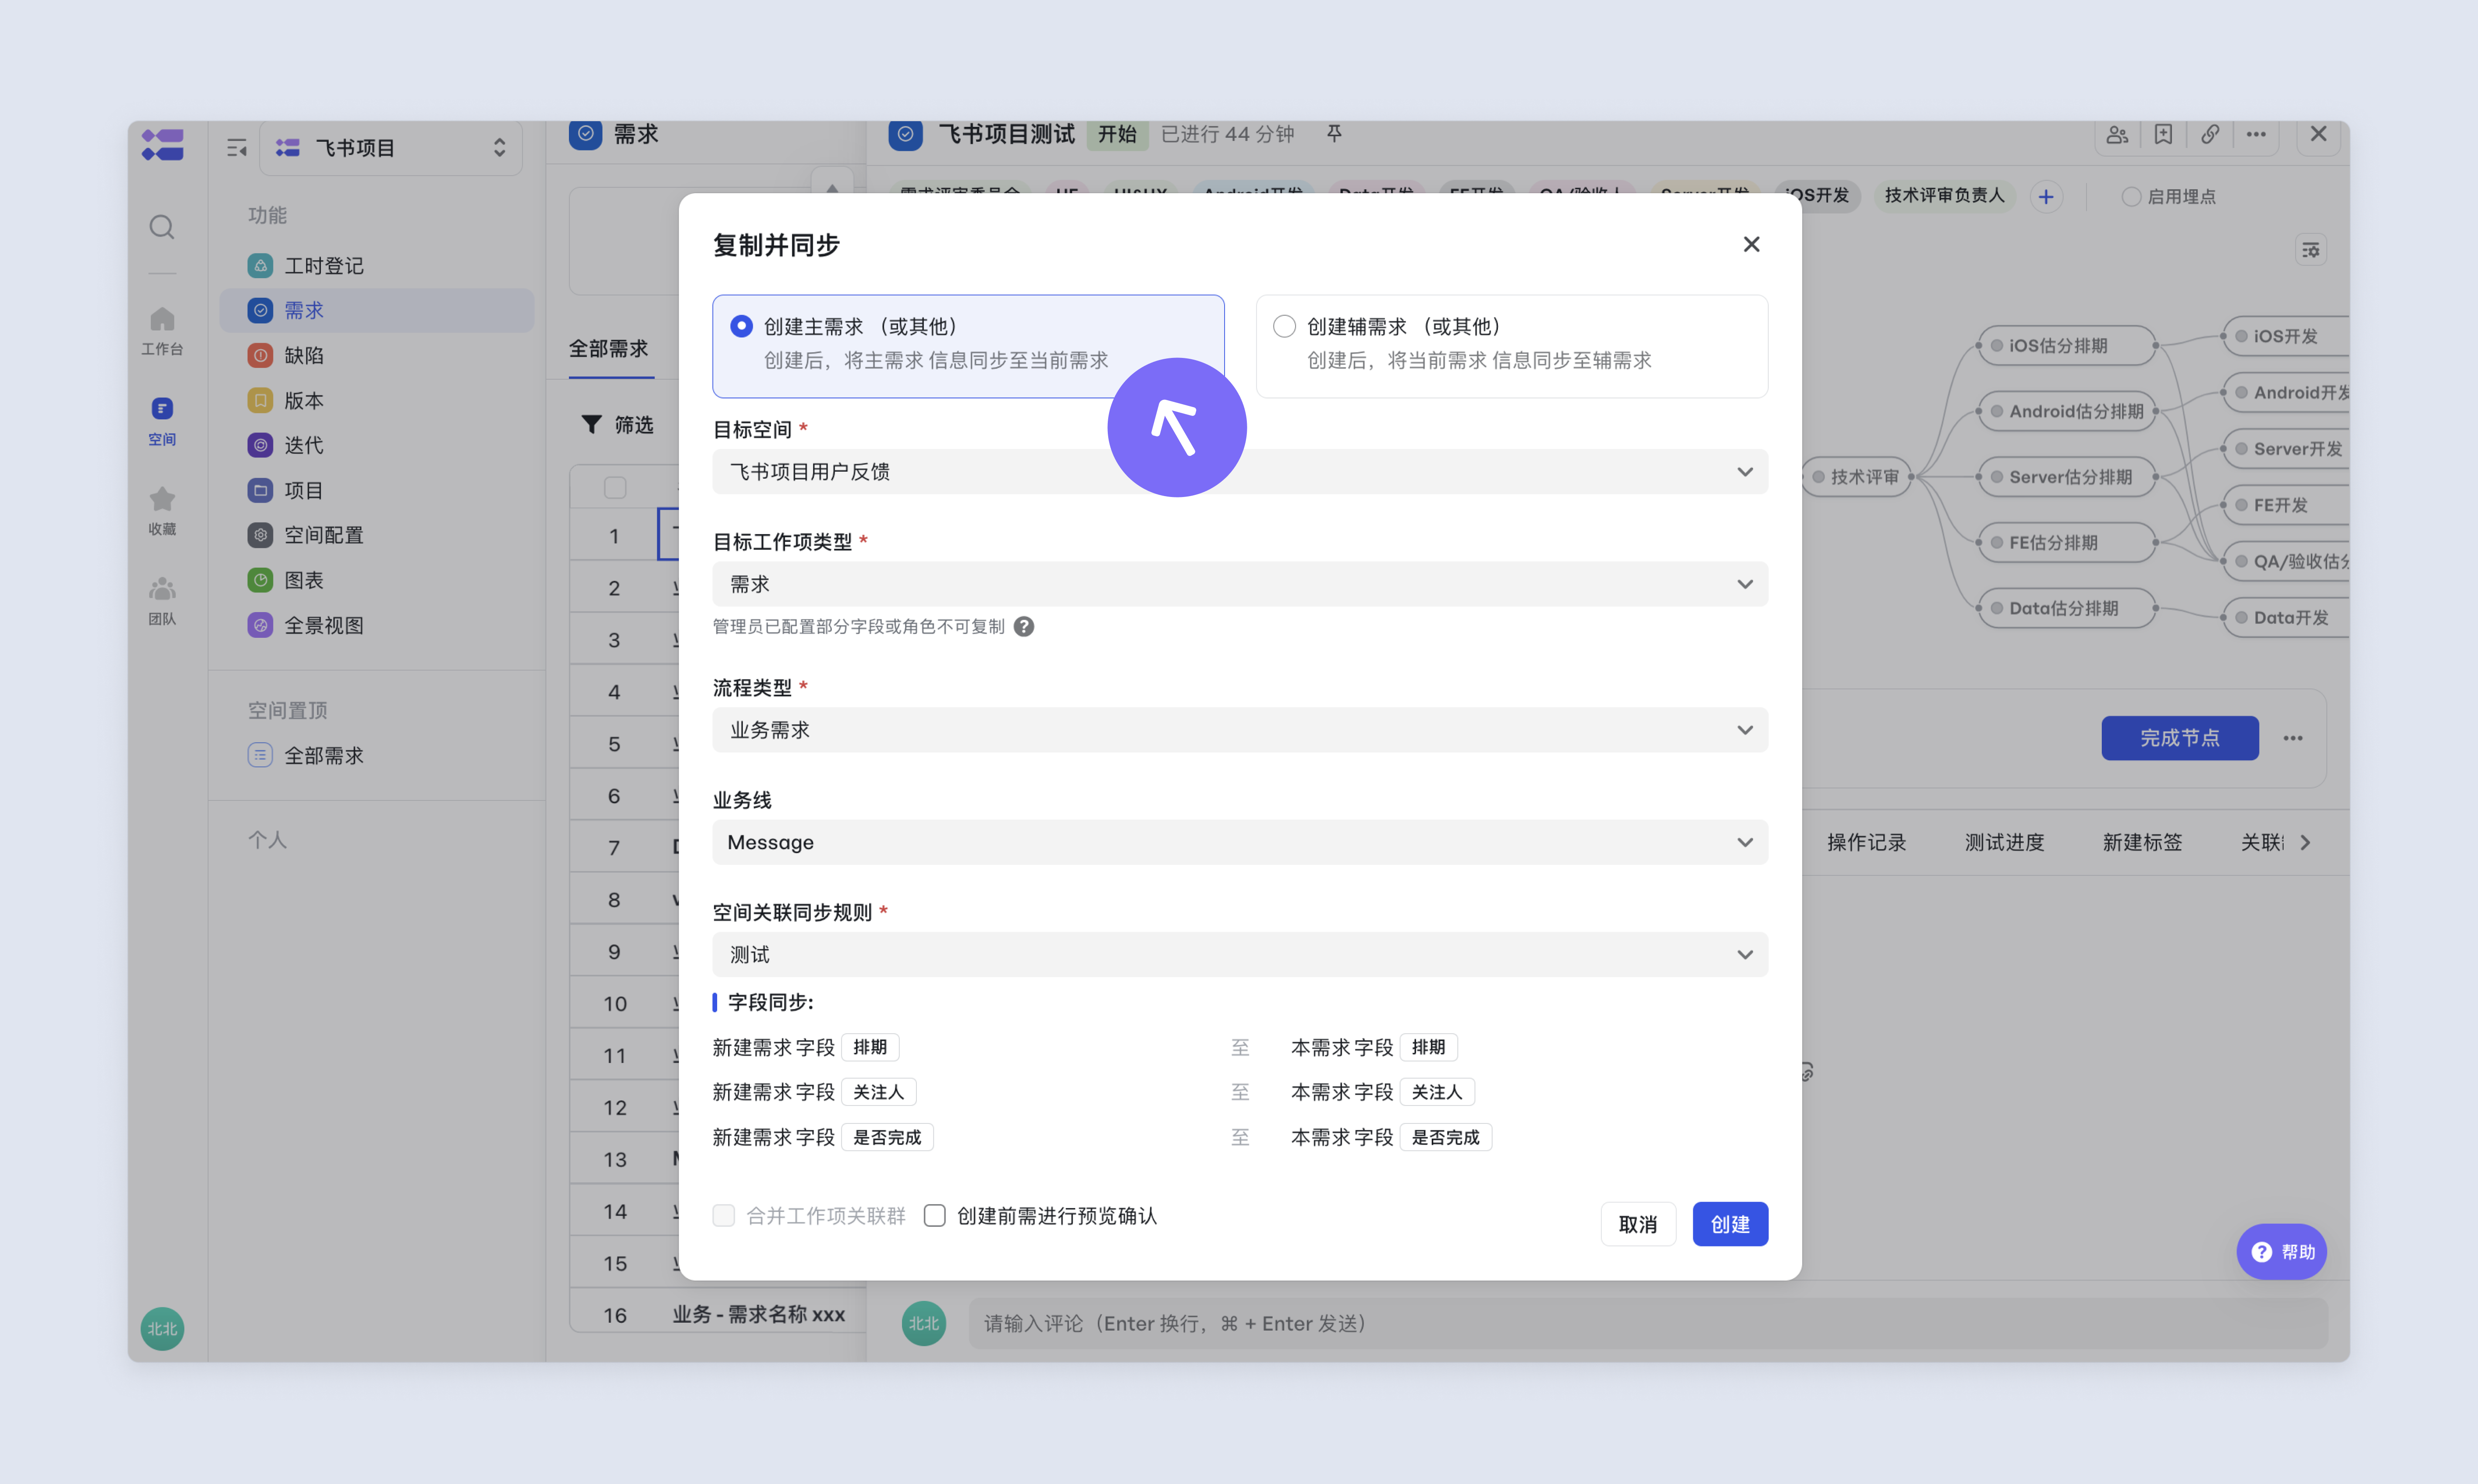Viewport: 2478px width, 1484px height.
Task: Open the 帮助 help button
Action: [x=2282, y=1253]
